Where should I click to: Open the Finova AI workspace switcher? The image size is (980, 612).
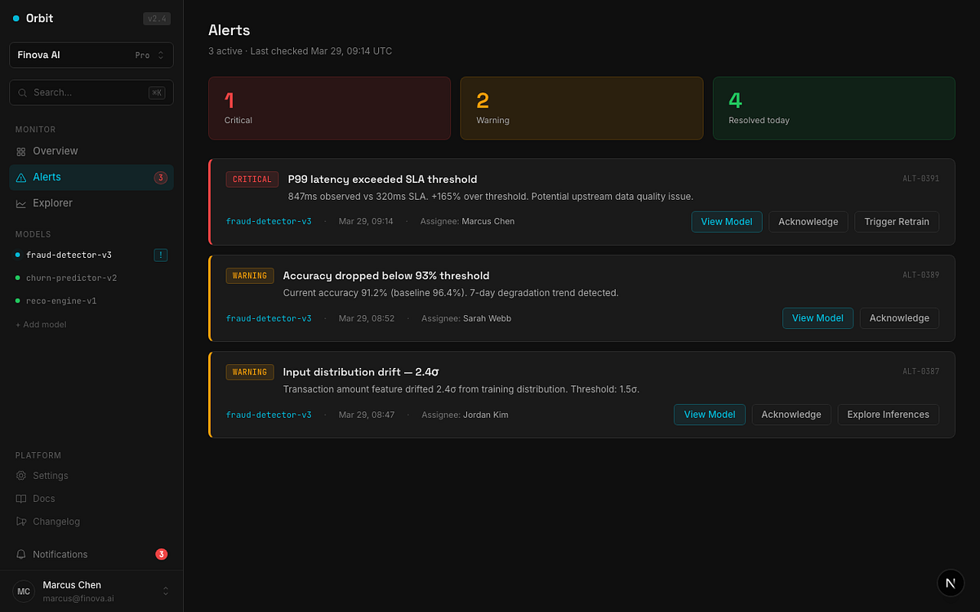coord(91,55)
